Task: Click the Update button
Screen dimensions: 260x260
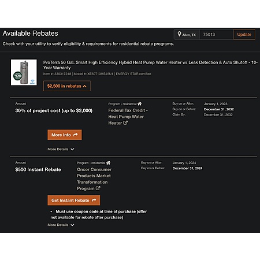Action: point(244,35)
